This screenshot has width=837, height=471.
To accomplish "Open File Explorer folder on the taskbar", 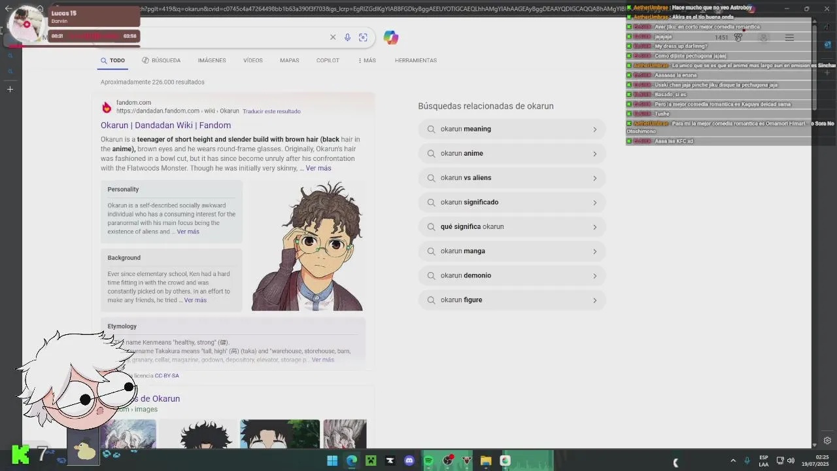I will [x=486, y=461].
